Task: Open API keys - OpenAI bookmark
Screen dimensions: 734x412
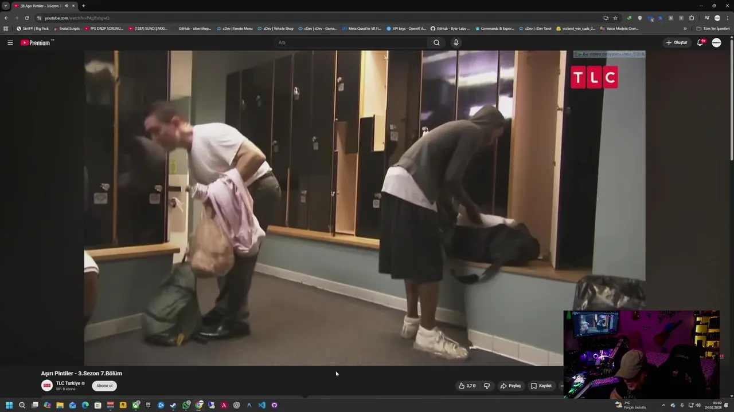Action: click(406, 28)
